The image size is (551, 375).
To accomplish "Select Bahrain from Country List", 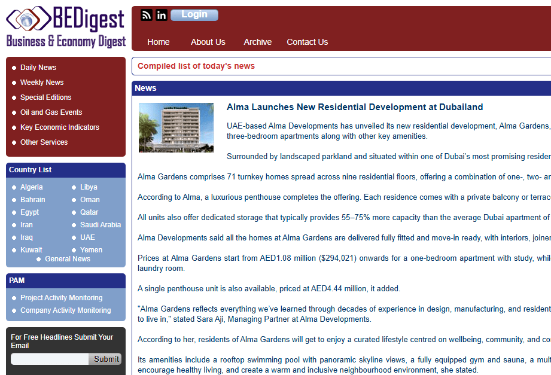I will [33, 200].
